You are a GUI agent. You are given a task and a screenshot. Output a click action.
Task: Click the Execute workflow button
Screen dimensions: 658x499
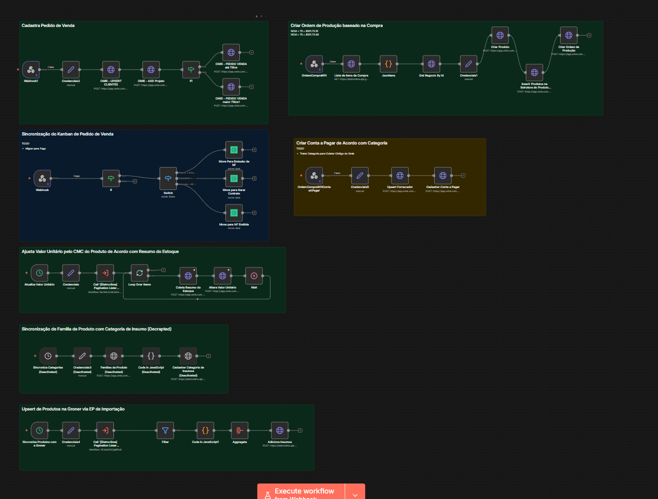click(x=301, y=492)
